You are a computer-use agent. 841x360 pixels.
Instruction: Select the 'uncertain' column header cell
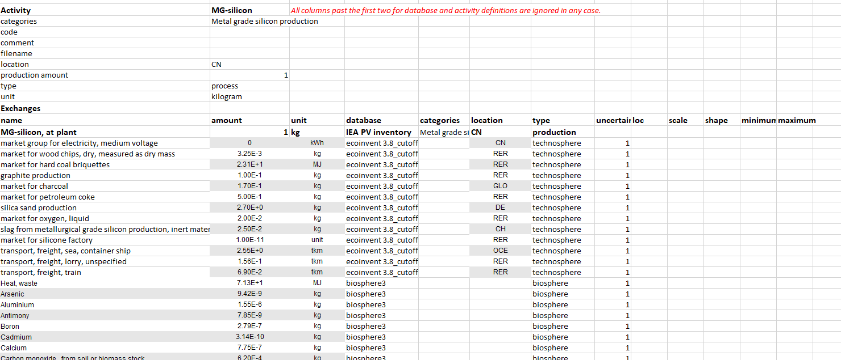[x=613, y=120]
